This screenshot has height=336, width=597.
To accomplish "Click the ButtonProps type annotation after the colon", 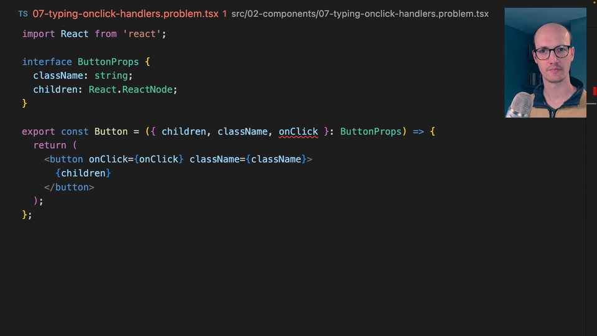I will (371, 131).
